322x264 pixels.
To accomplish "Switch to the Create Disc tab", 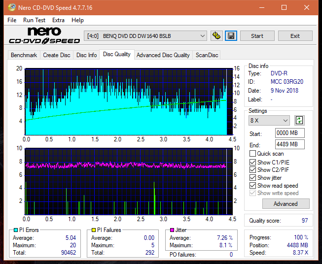I will (57, 55).
